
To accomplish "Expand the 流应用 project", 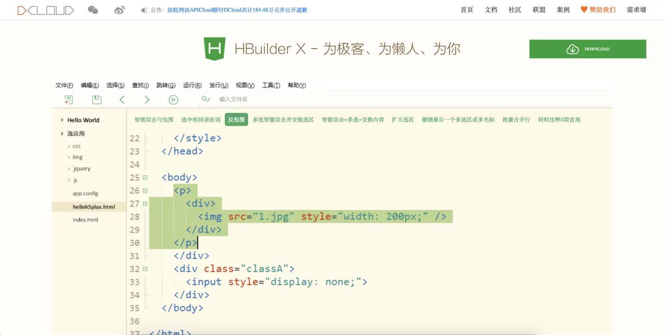I will (62, 134).
